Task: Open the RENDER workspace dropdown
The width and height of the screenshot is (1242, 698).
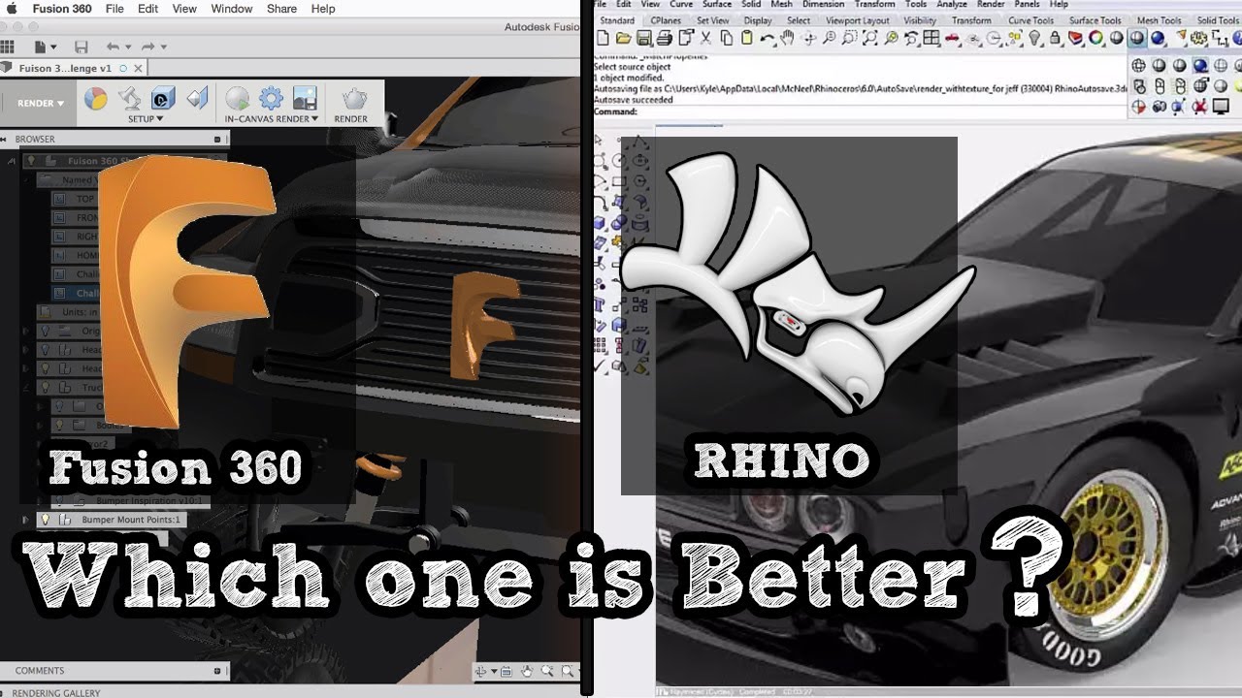Action: click(x=41, y=103)
